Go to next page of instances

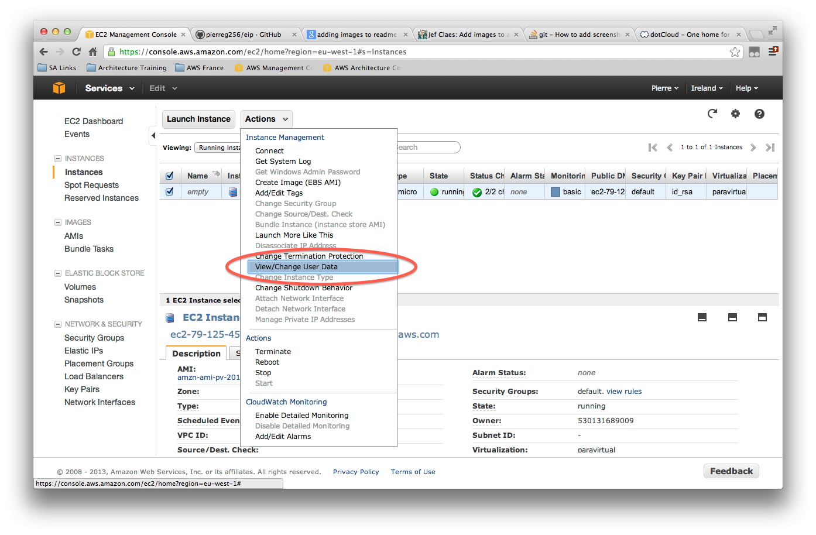[753, 148]
